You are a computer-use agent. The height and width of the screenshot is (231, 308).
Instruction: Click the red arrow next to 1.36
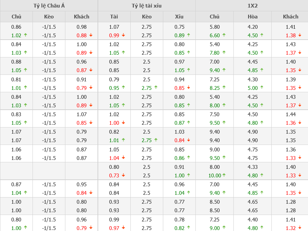300,122
